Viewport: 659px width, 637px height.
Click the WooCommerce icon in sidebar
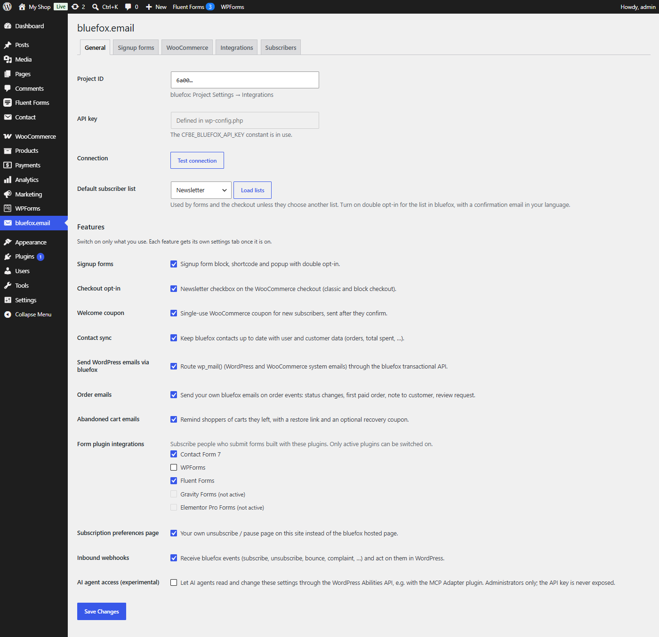coord(8,136)
